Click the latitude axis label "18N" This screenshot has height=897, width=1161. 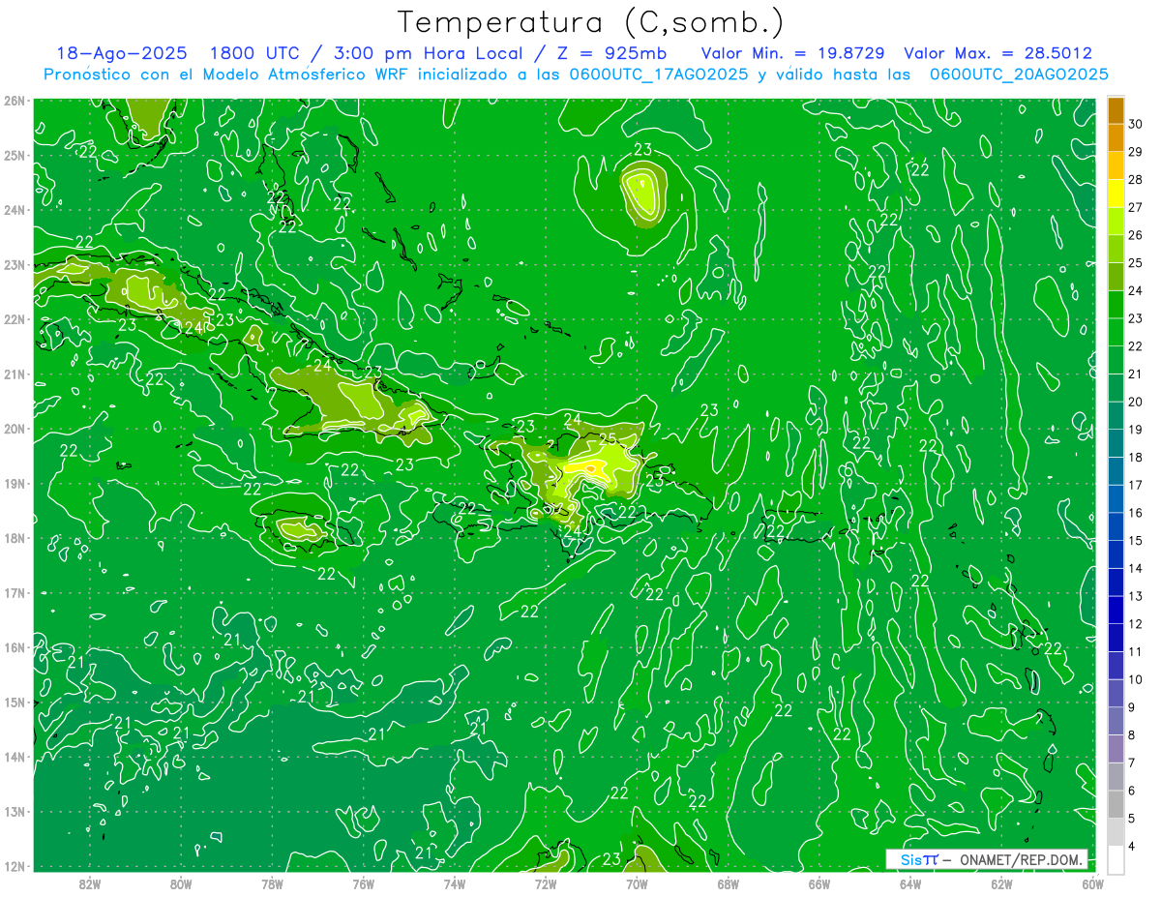[x=15, y=538]
